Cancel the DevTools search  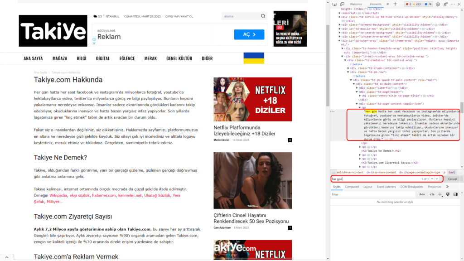[x=452, y=179]
